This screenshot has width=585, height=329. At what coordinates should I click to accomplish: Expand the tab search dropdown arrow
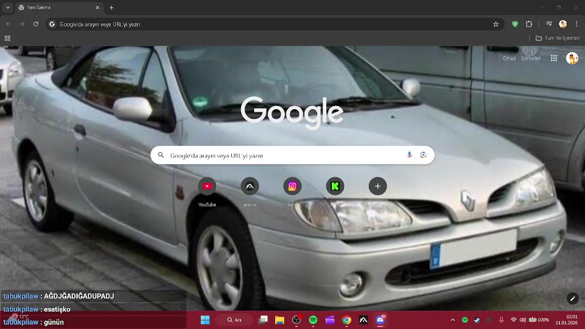tap(7, 8)
